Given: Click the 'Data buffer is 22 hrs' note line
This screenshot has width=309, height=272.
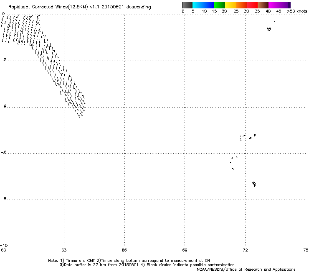Looking at the screenshot, I should pyautogui.click(x=147, y=265).
